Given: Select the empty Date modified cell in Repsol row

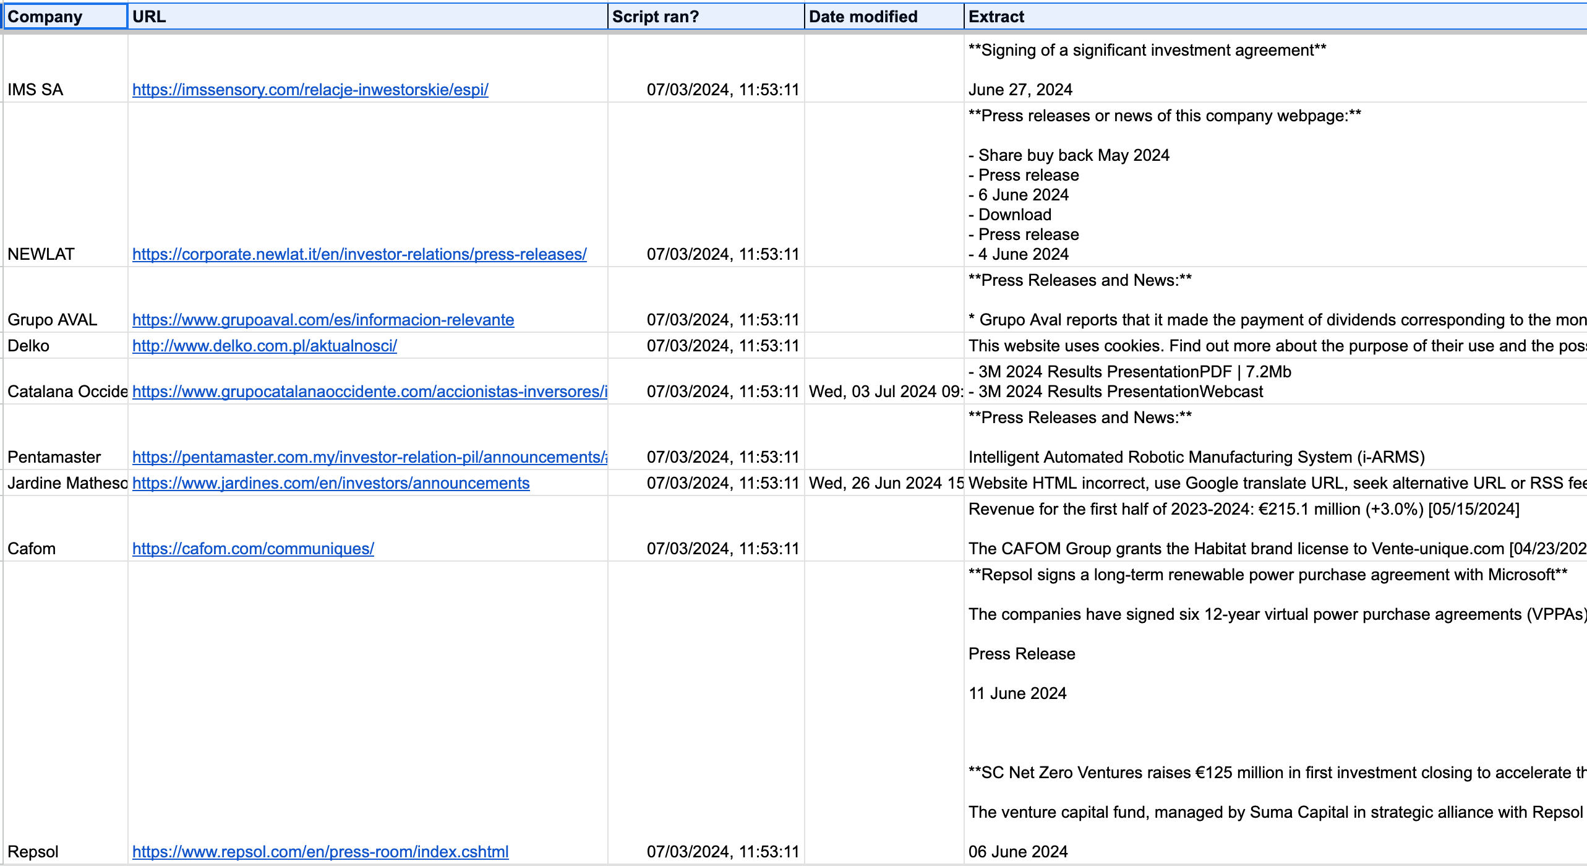Looking at the screenshot, I should [884, 713].
